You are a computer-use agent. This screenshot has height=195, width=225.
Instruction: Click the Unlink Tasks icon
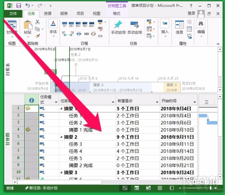point(93,34)
